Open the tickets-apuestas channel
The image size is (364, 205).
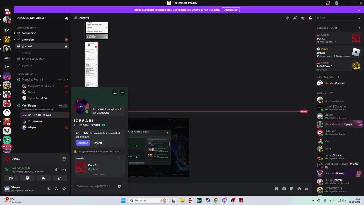click(42, 59)
